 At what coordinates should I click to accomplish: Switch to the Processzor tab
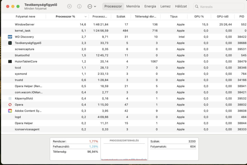pos(113,6)
